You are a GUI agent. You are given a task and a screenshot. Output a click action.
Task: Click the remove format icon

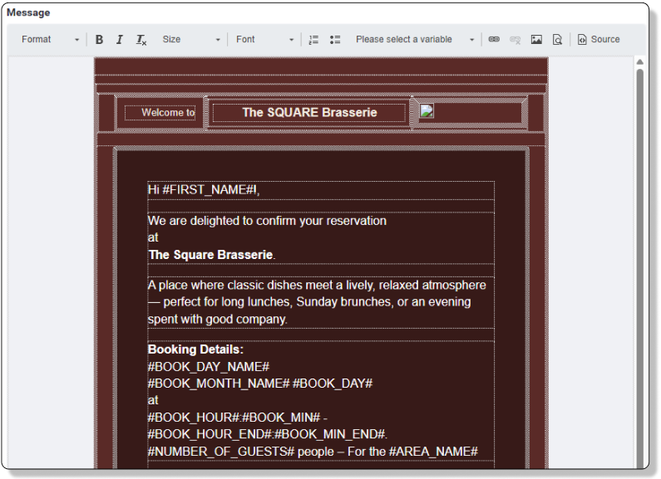[x=141, y=40]
